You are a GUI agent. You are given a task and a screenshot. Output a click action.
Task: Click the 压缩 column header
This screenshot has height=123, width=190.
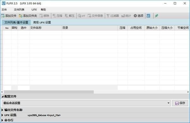tap(123, 28)
